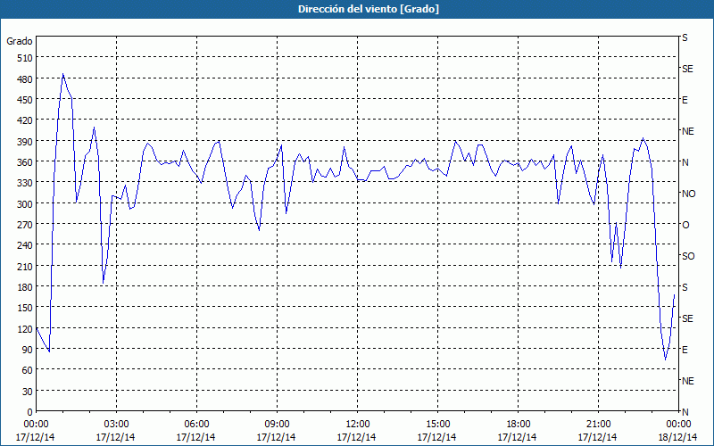
Task: Click the 18/12/14 date label
Action: coord(677,437)
